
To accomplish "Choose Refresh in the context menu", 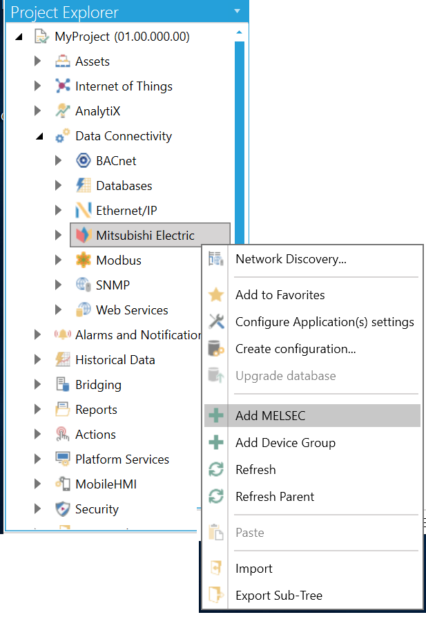I will click(313, 469).
